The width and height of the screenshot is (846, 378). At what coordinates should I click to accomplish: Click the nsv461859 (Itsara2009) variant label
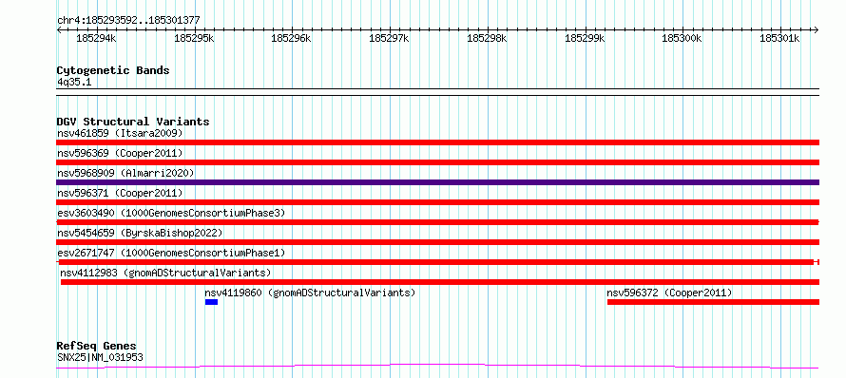click(120, 133)
